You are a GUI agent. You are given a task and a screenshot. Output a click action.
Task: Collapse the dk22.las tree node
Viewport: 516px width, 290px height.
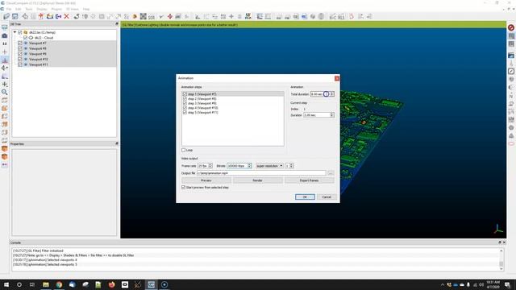click(x=15, y=32)
